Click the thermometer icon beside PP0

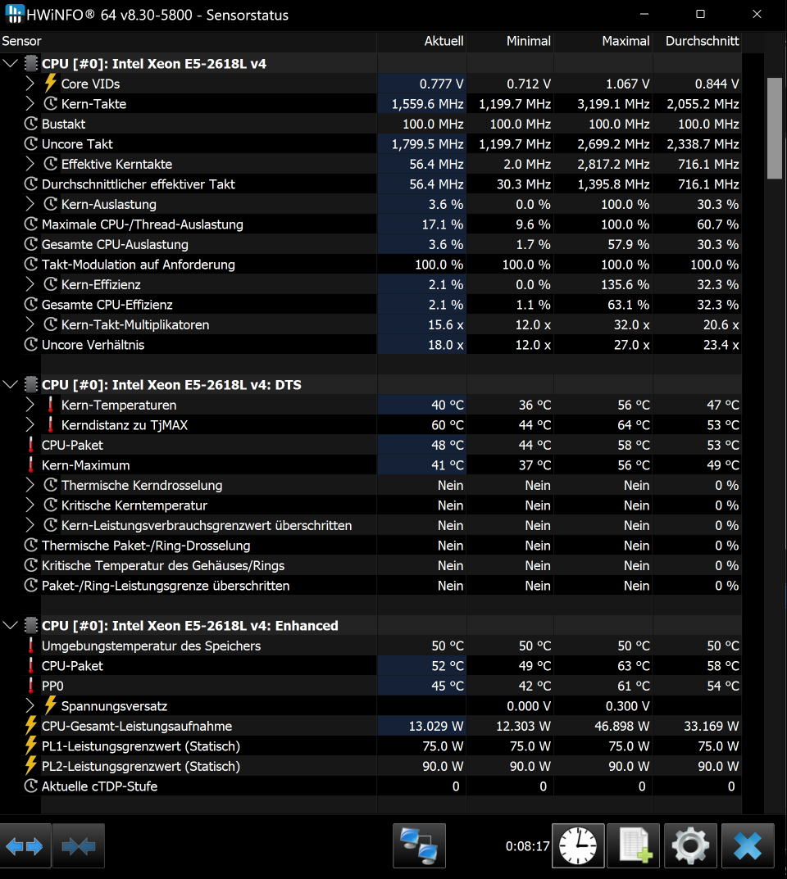point(31,686)
